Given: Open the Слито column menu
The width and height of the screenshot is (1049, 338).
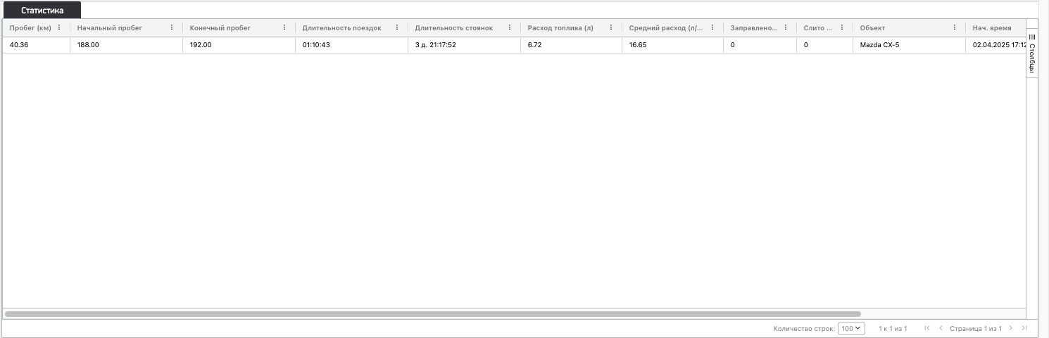Looking at the screenshot, I should [x=842, y=27].
